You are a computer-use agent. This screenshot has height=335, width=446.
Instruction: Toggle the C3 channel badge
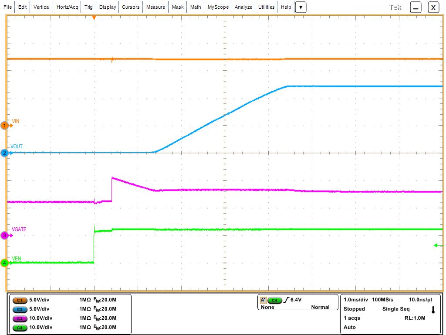pos(20,318)
